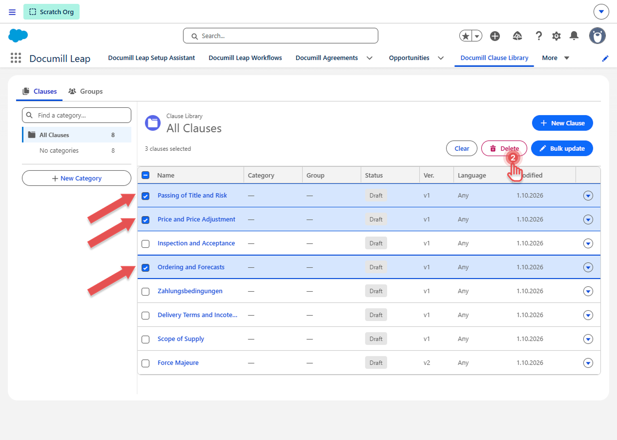Switch to the Groups tab
The height and width of the screenshot is (440, 617).
(85, 91)
